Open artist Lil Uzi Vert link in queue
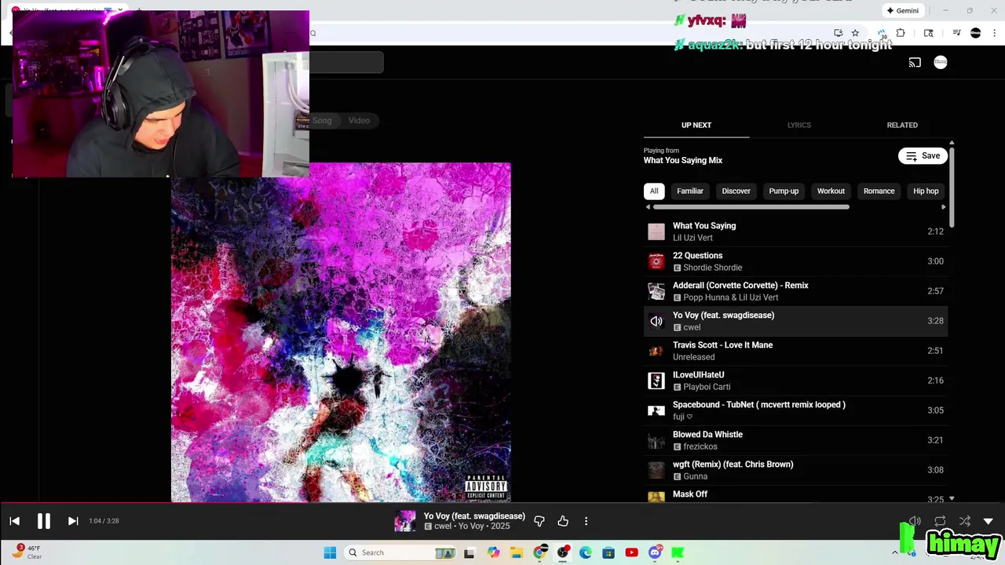This screenshot has height=565, width=1005. [693, 238]
